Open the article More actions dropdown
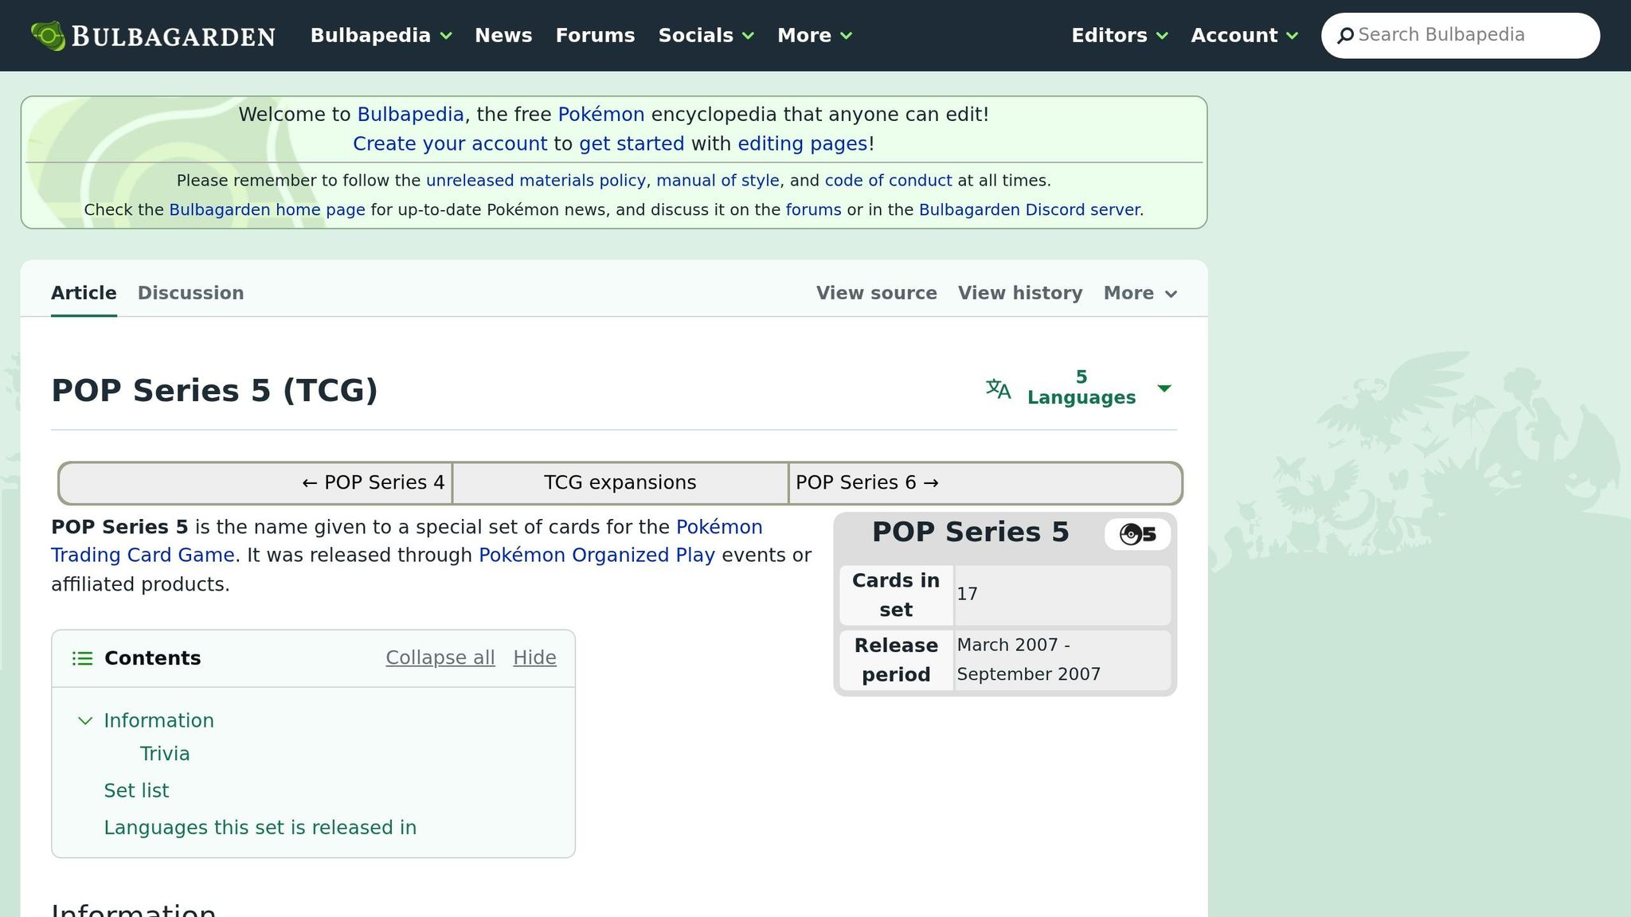This screenshot has width=1631, height=917. (1140, 293)
